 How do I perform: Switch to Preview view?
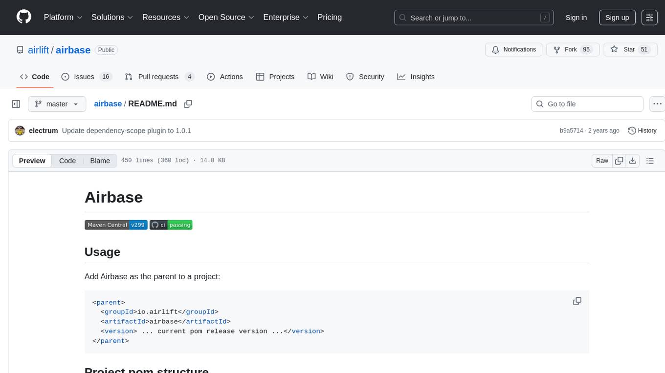(32, 161)
